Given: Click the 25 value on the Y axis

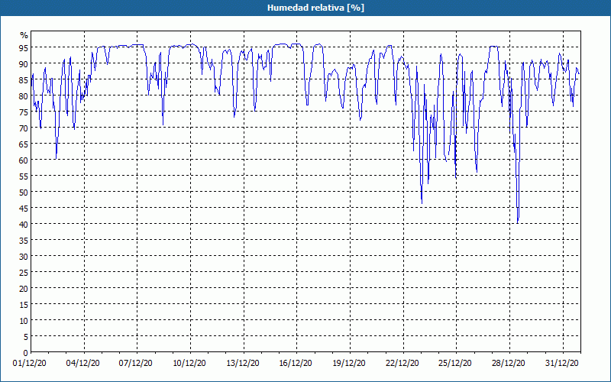Looking at the screenshot, I should click(x=24, y=273).
